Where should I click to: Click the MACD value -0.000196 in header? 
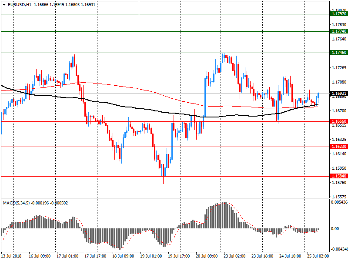(x=40, y=203)
